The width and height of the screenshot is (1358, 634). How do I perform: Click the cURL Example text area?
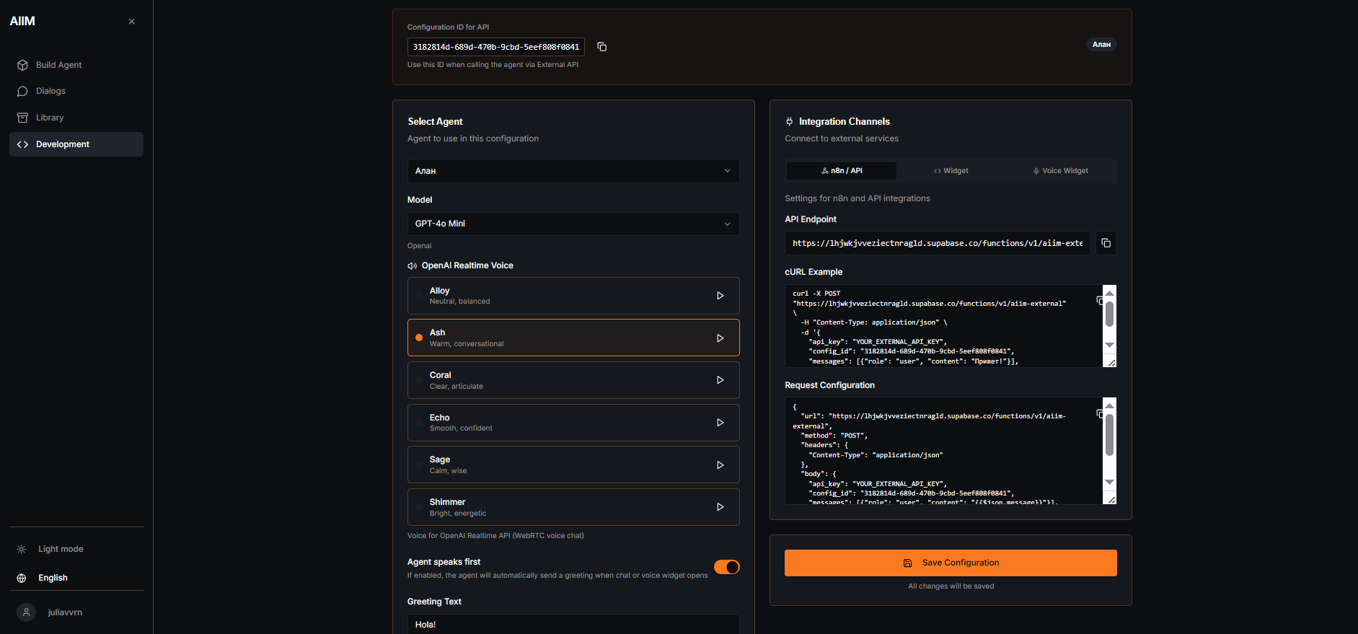point(944,326)
